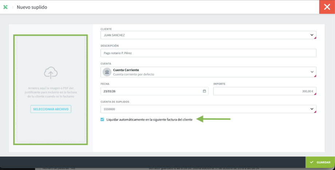Viewport: 335px width, 170px height.
Task: Click the file drop zone instructions text
Action: coord(51,92)
